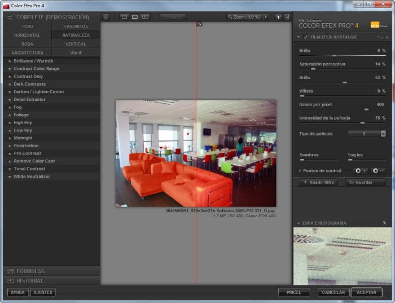The height and width of the screenshot is (303, 395).
Task: Select the Naturaleza category tab
Action: (x=76, y=35)
